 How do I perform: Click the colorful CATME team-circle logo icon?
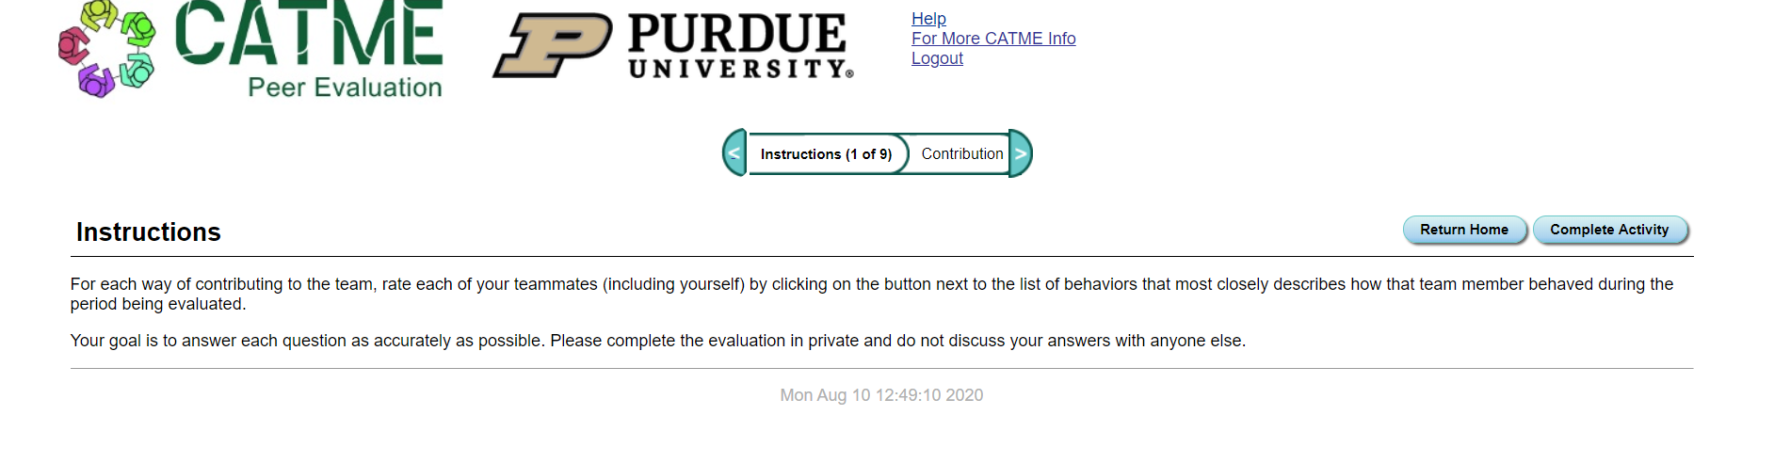tap(106, 49)
